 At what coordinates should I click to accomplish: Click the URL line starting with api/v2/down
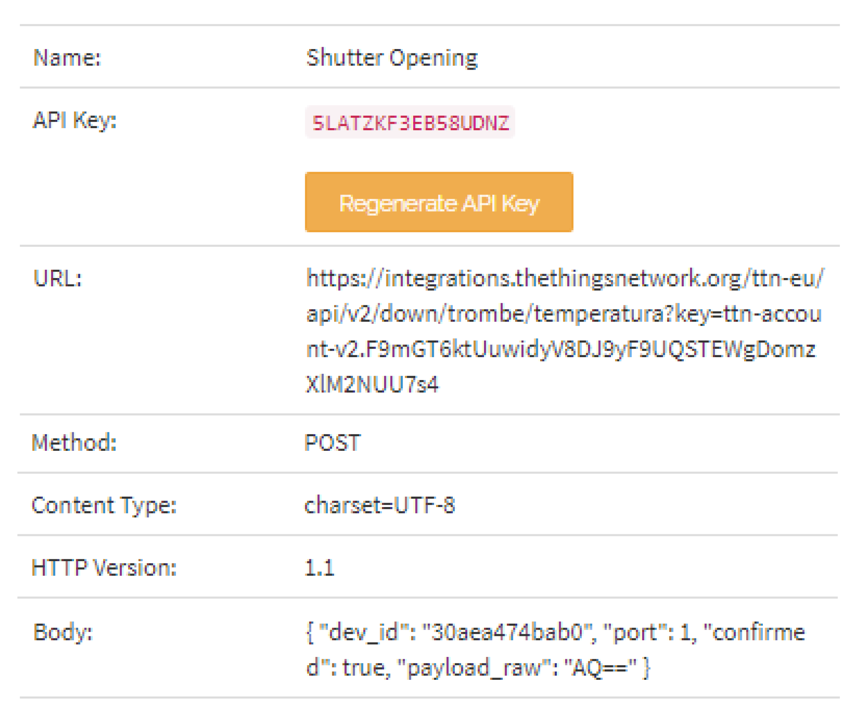point(563,314)
